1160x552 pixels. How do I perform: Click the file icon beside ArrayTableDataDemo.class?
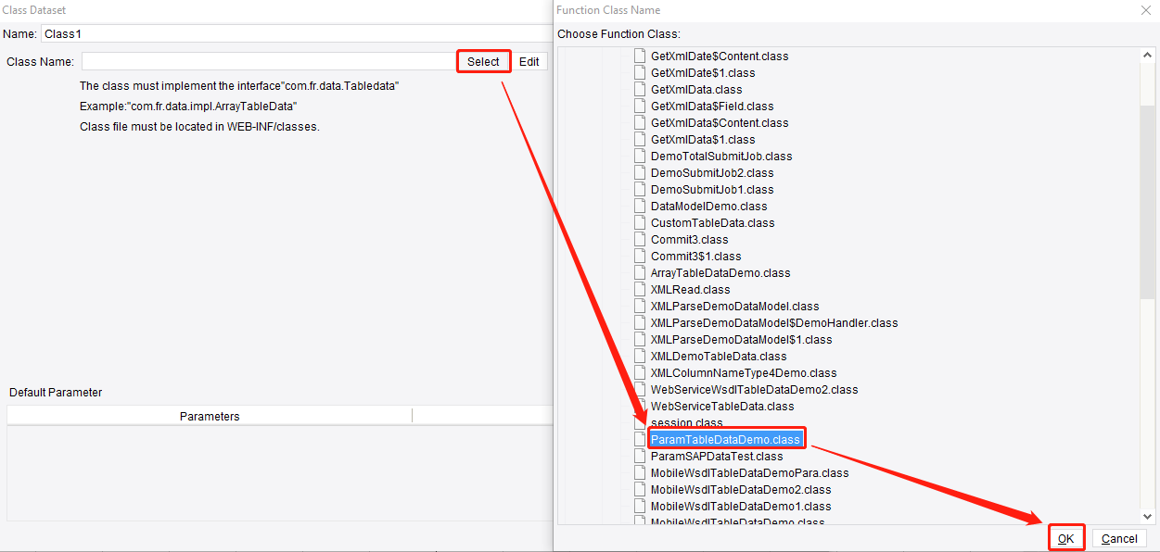[639, 272]
